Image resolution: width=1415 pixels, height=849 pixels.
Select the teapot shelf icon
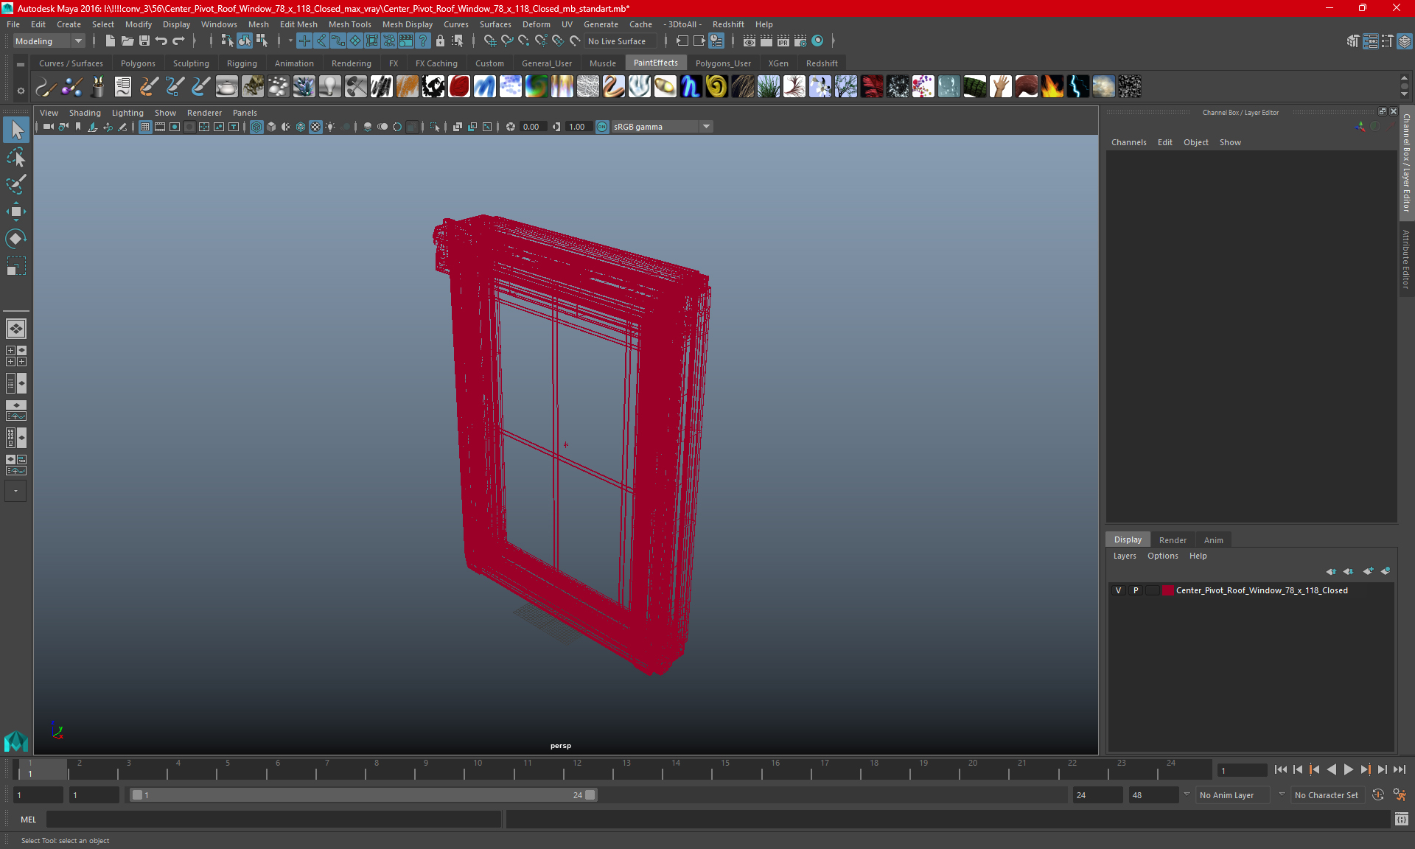coord(227,87)
